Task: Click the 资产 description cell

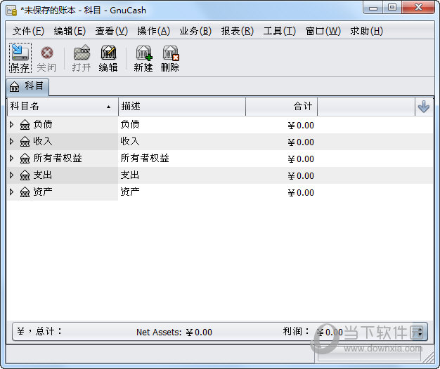Action: 130,192
